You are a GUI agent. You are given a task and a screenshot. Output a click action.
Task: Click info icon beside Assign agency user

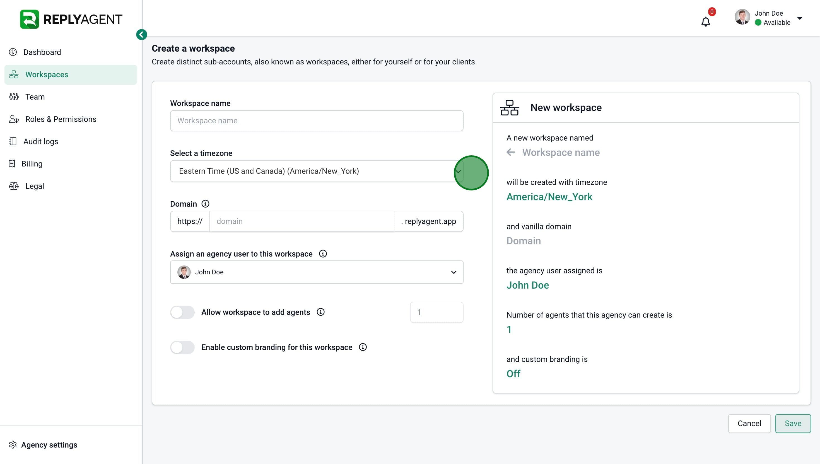coord(323,254)
